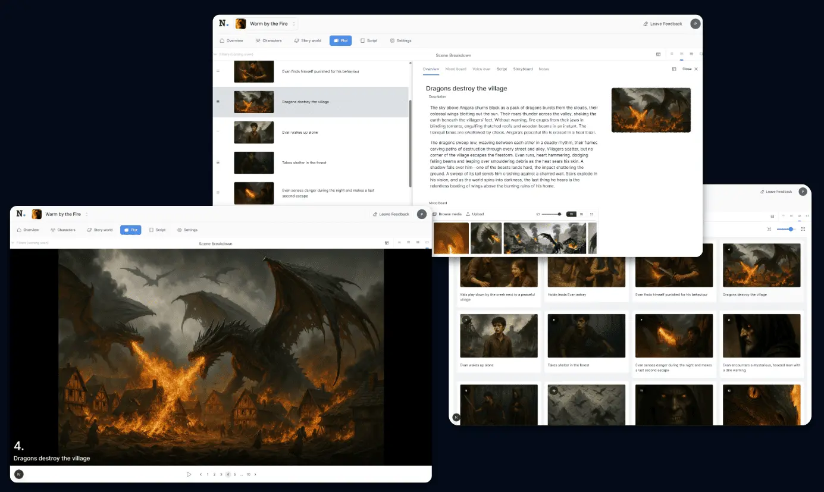Image resolution: width=824 pixels, height=492 pixels.
Task: Select page 5 in slideshow pagination
Action: coord(235,474)
